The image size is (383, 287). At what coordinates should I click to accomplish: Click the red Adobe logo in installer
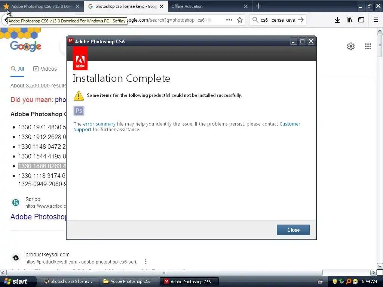[80, 59]
